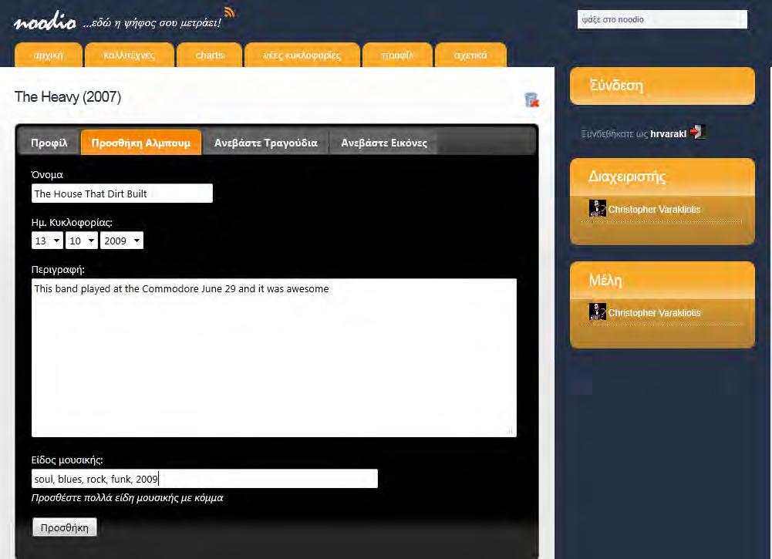Click the Ημ. Κυκλοφορίας label

pos(72,222)
